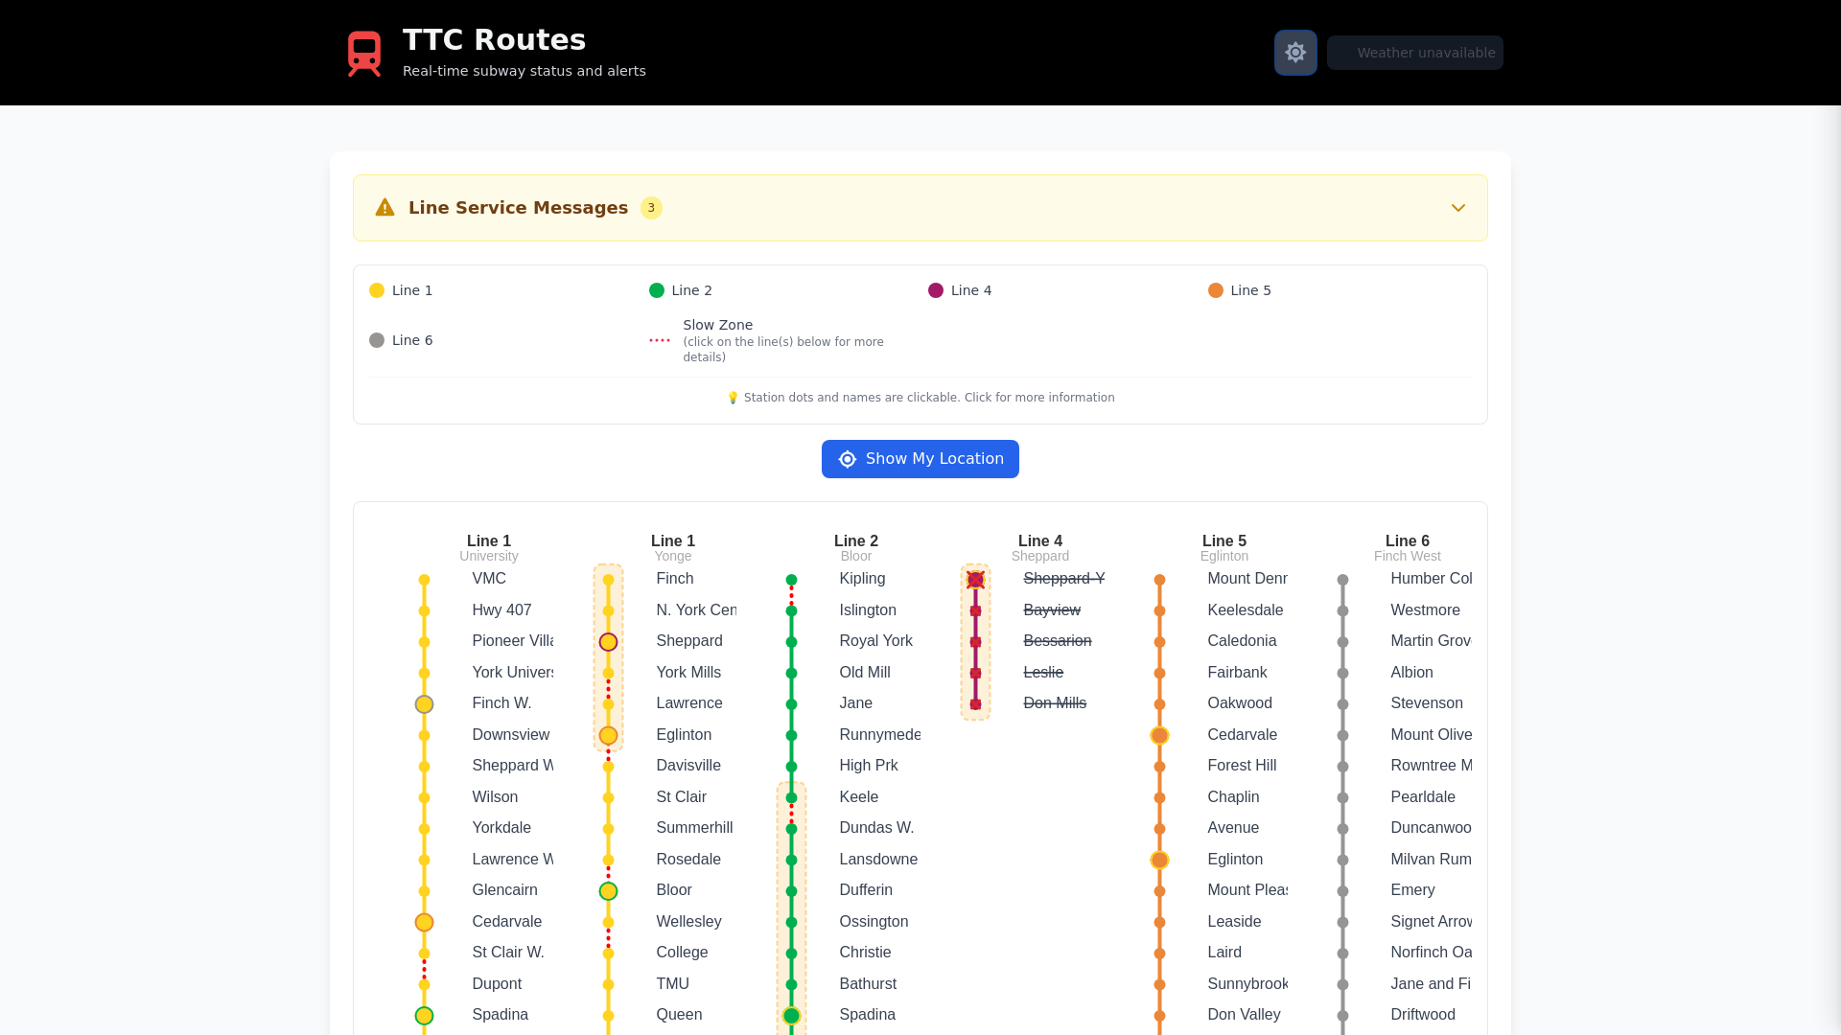This screenshot has height=1035, width=1841.
Task: Click the red TTC train logo icon
Action: click(x=364, y=53)
